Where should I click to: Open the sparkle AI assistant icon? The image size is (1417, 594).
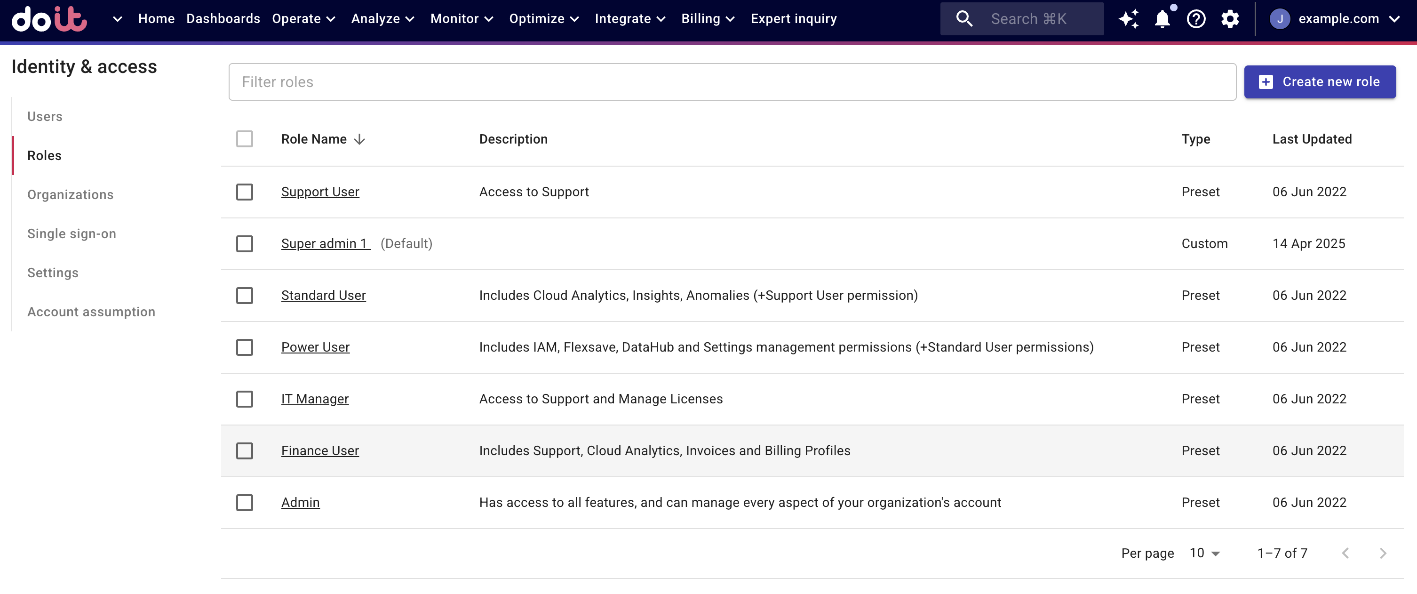coord(1128,19)
